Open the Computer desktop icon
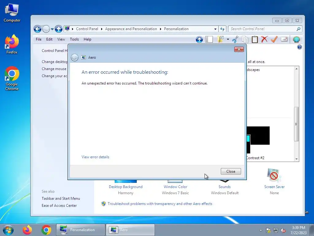 coord(12,13)
